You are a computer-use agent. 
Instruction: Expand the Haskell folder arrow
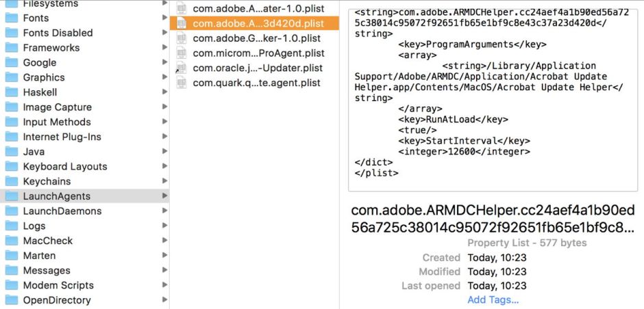click(x=164, y=92)
